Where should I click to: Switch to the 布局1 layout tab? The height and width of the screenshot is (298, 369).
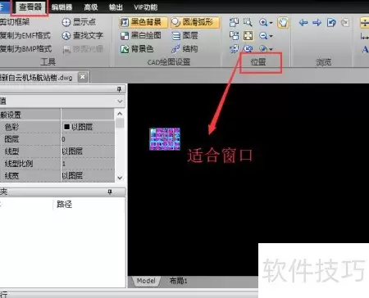[x=178, y=281]
